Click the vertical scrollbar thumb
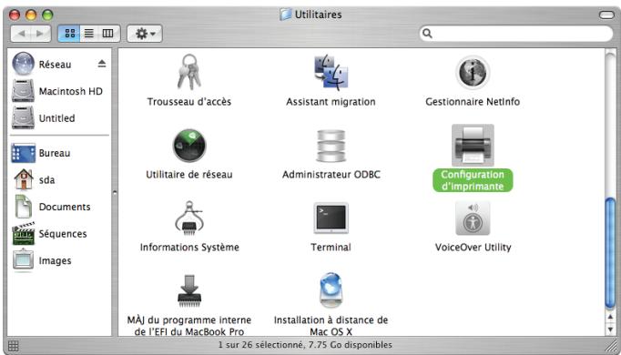 click(x=610, y=253)
